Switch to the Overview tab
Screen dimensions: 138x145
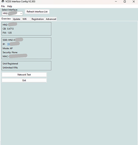tap(6, 19)
